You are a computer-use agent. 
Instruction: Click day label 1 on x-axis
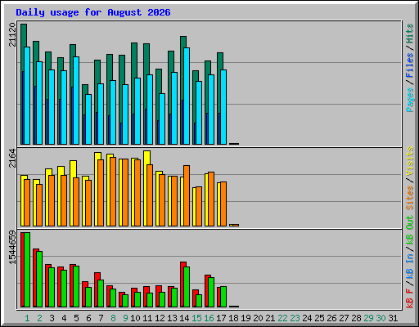coord(27,318)
